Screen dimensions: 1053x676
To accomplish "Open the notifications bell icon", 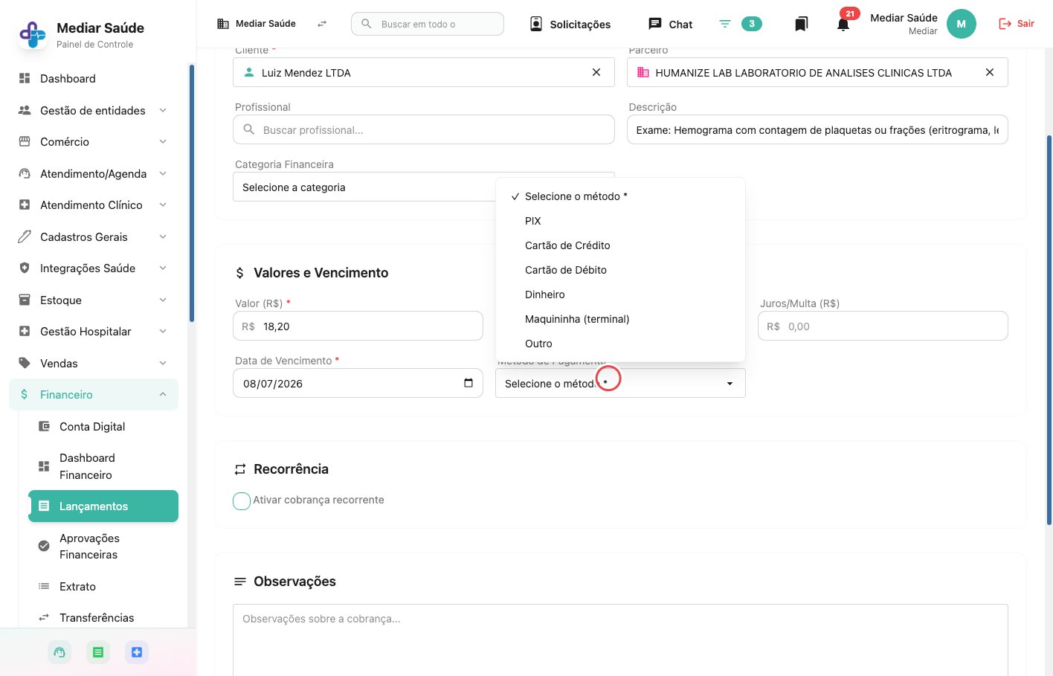I will (x=843, y=25).
